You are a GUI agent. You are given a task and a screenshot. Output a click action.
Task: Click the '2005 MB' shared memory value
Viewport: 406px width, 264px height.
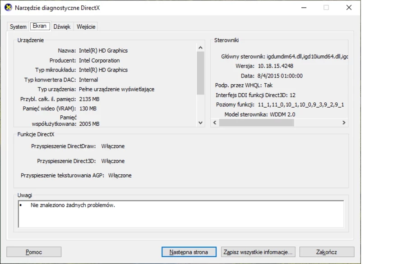point(89,124)
